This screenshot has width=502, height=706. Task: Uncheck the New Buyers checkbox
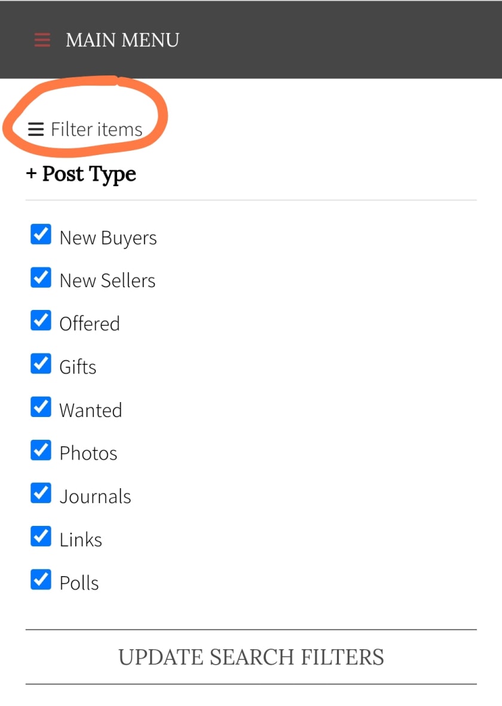click(41, 234)
